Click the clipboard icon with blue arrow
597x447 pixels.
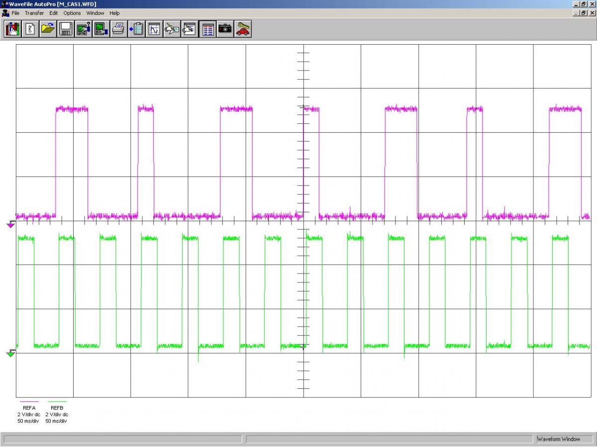point(136,29)
